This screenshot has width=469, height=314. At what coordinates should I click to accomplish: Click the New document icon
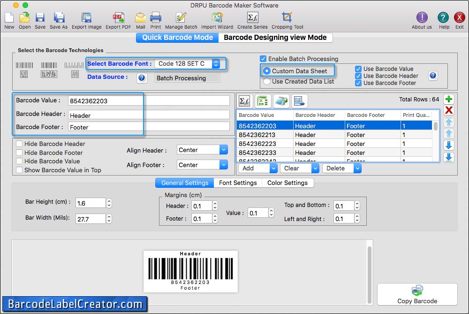pyautogui.click(x=9, y=20)
